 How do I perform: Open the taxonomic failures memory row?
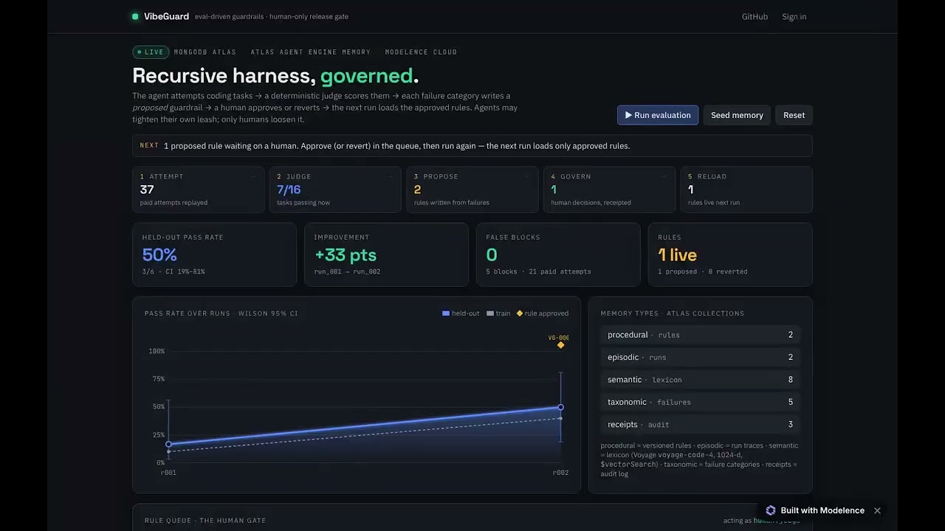pos(700,402)
